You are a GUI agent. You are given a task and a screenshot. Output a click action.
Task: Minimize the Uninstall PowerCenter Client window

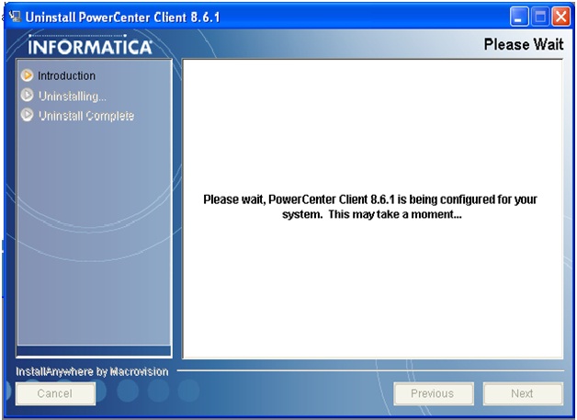click(x=519, y=17)
